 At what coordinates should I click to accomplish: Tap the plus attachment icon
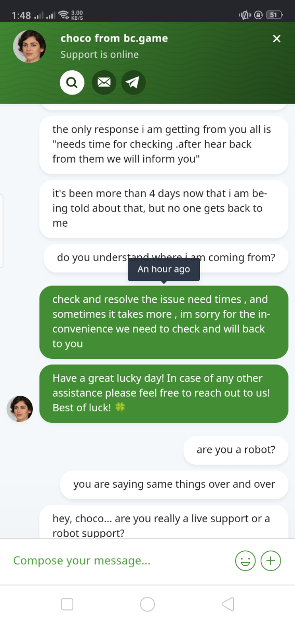(271, 560)
